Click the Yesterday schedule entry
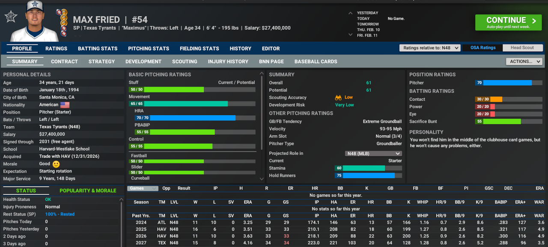 tap(368, 13)
